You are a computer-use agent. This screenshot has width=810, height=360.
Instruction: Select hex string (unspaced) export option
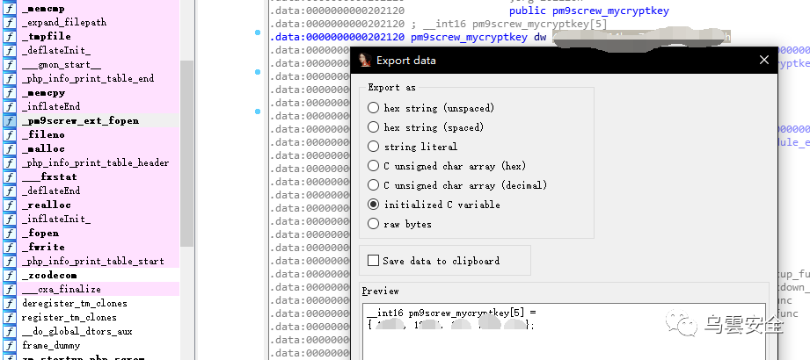coord(374,108)
